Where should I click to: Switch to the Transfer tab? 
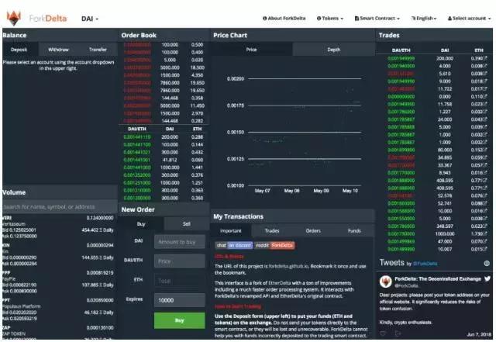pyautogui.click(x=98, y=50)
